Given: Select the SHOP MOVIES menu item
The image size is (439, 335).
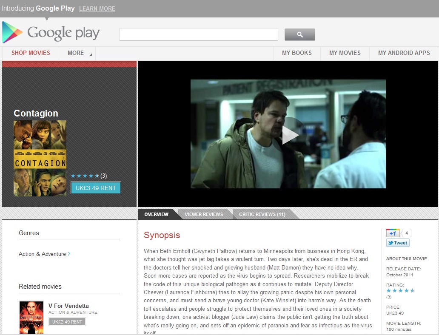Looking at the screenshot, I should (31, 53).
